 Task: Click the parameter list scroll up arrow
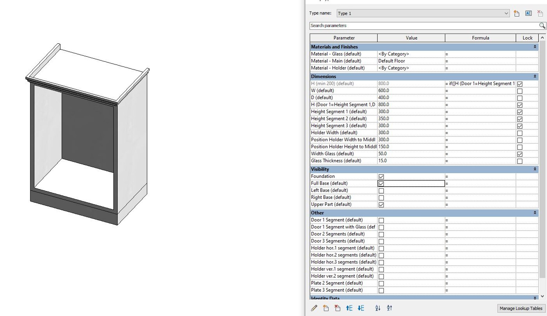[x=542, y=37]
